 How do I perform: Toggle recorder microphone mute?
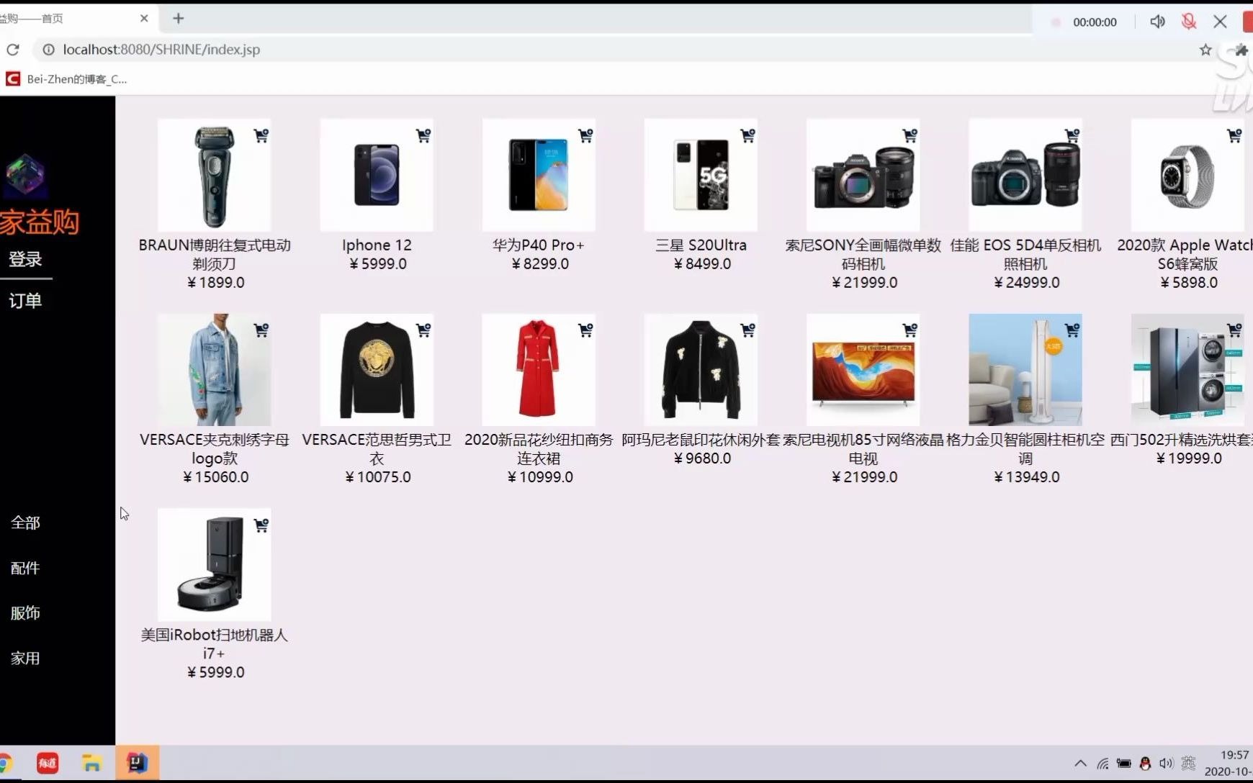click(1189, 22)
